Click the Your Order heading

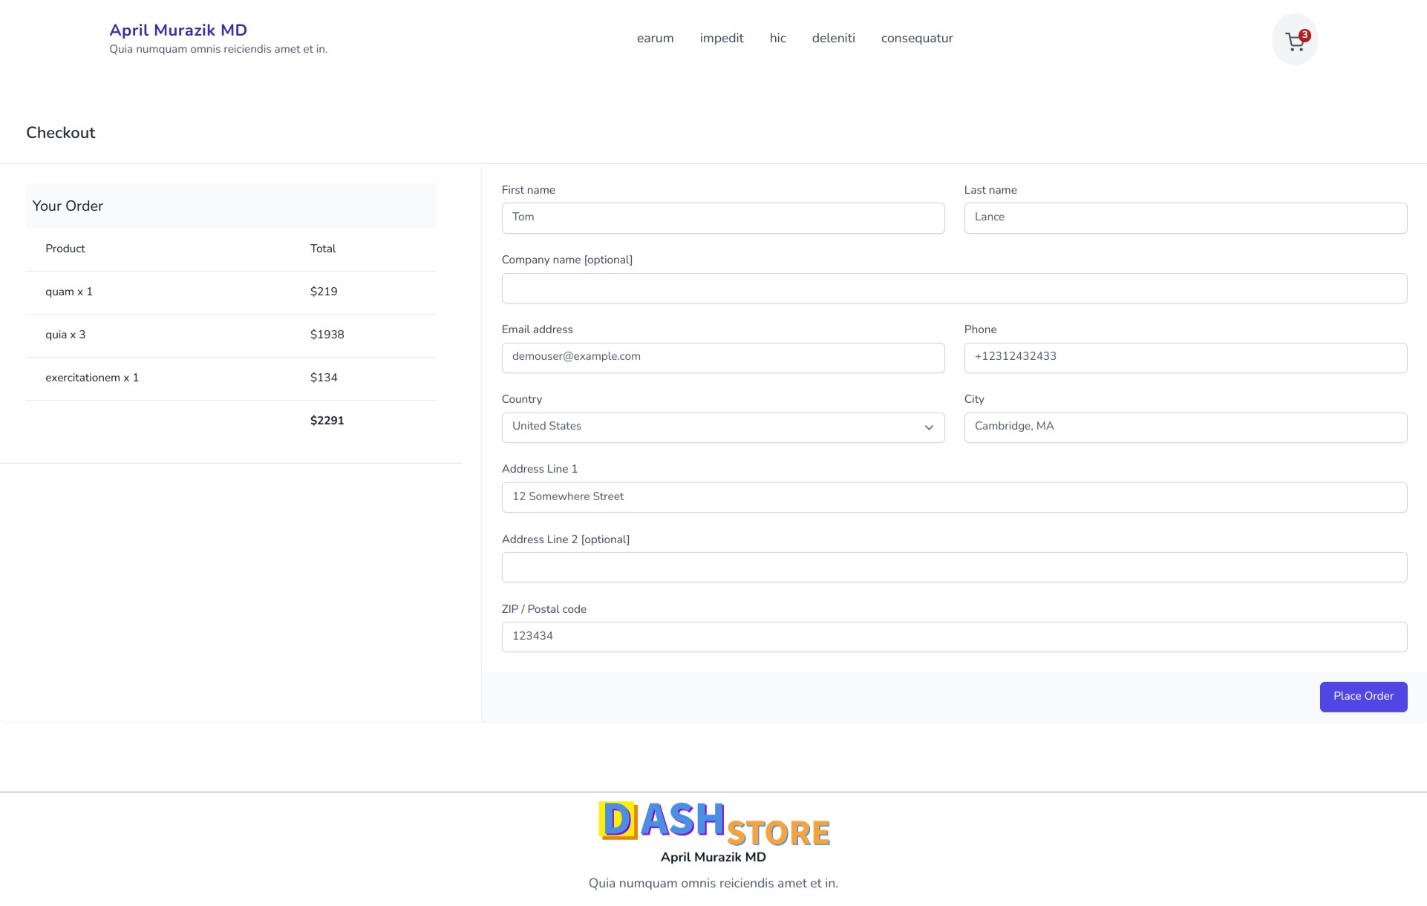68,206
